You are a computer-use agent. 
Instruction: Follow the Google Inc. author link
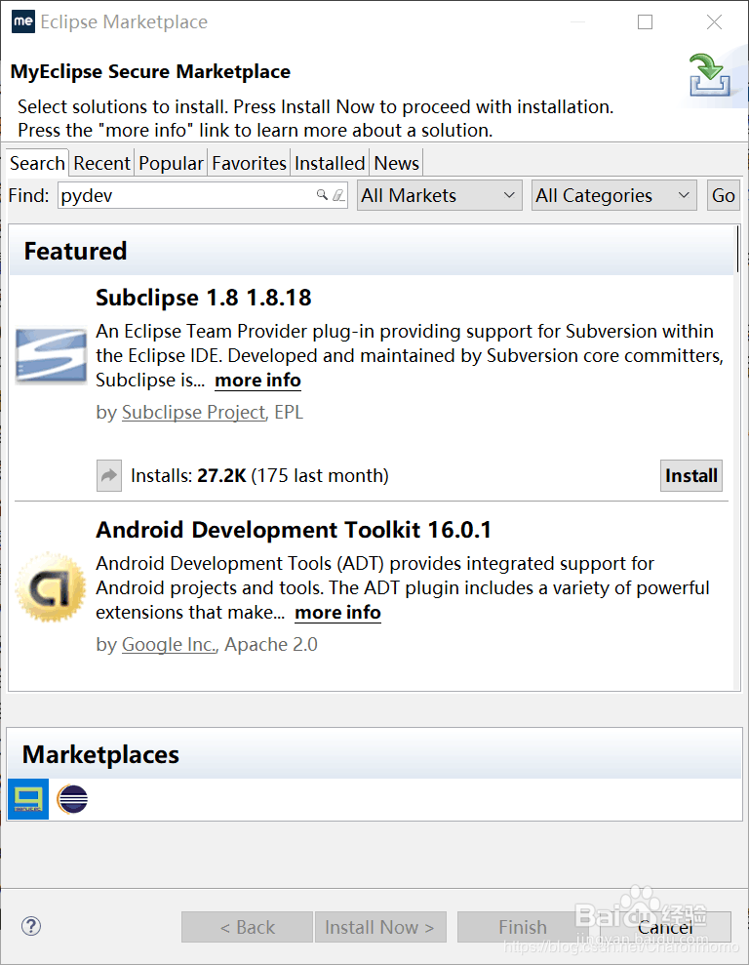pos(168,645)
